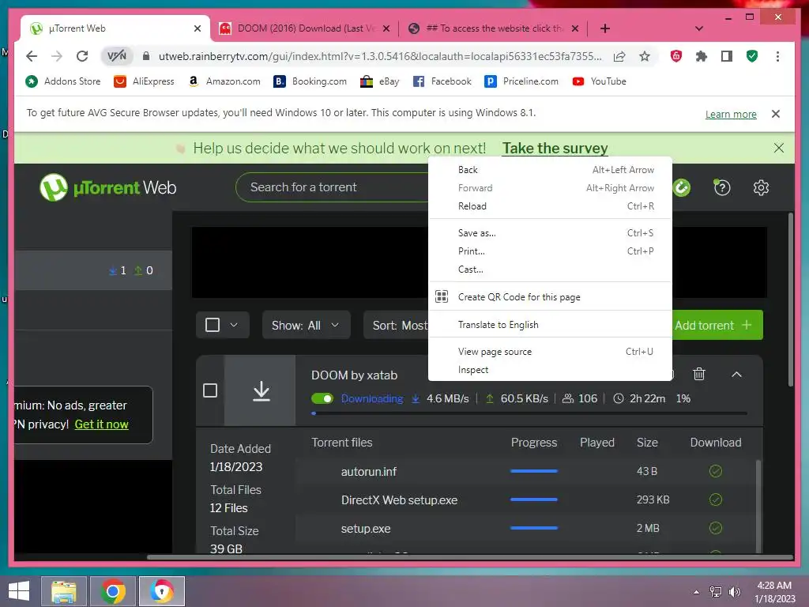Screen dimensions: 809x607
Task: Click the download arrow thumbnail for DOOM
Action: 261,390
